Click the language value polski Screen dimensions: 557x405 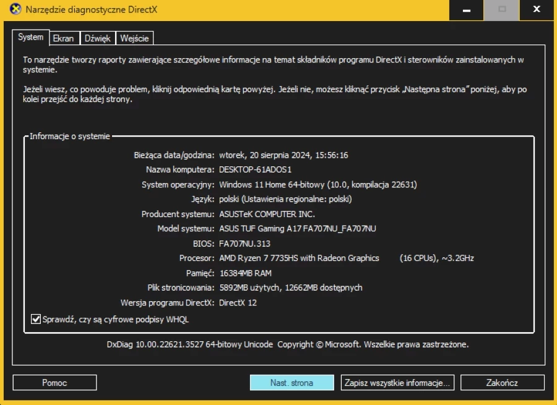click(285, 199)
